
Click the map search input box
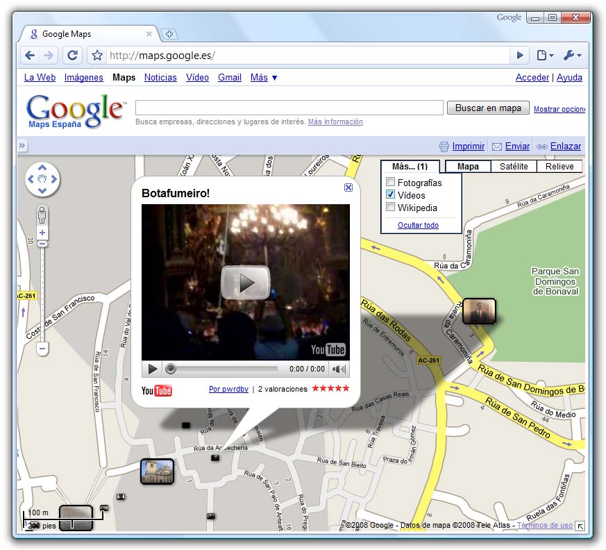coord(289,108)
